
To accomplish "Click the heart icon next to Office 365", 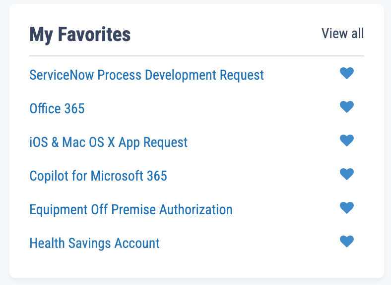I will pyautogui.click(x=346, y=106).
